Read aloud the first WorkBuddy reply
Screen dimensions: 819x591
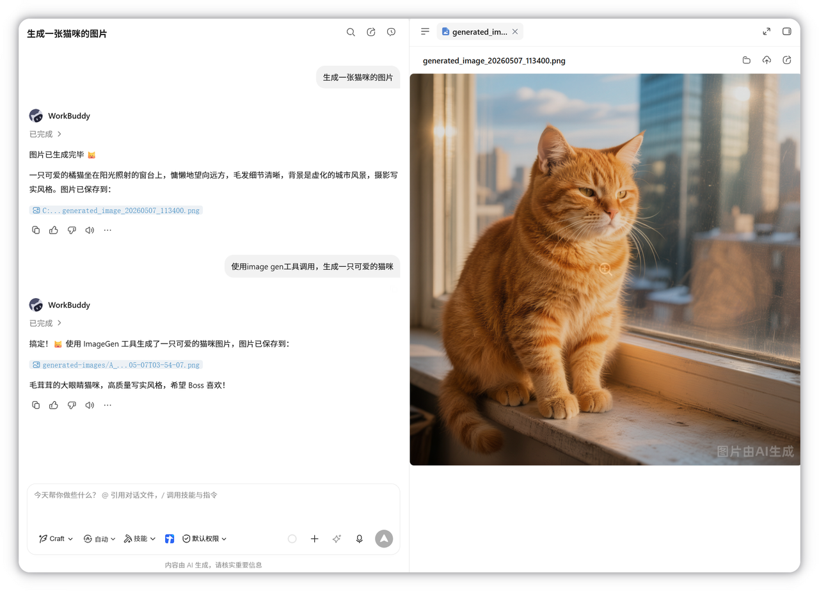click(x=90, y=230)
